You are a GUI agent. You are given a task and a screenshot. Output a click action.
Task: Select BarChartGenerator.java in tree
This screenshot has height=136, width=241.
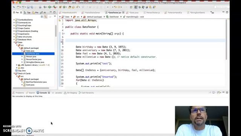pyautogui.click(x=36, y=82)
